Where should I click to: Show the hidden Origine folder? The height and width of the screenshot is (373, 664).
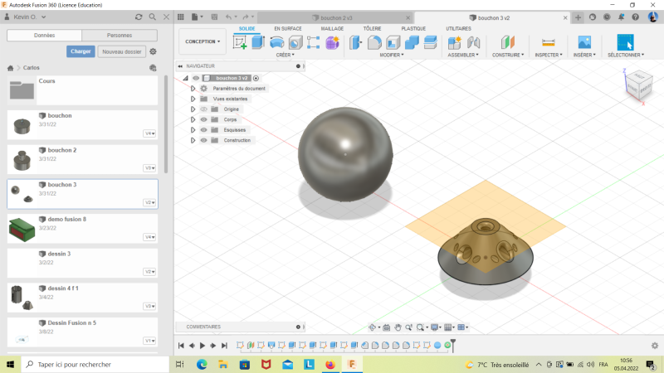(x=203, y=109)
